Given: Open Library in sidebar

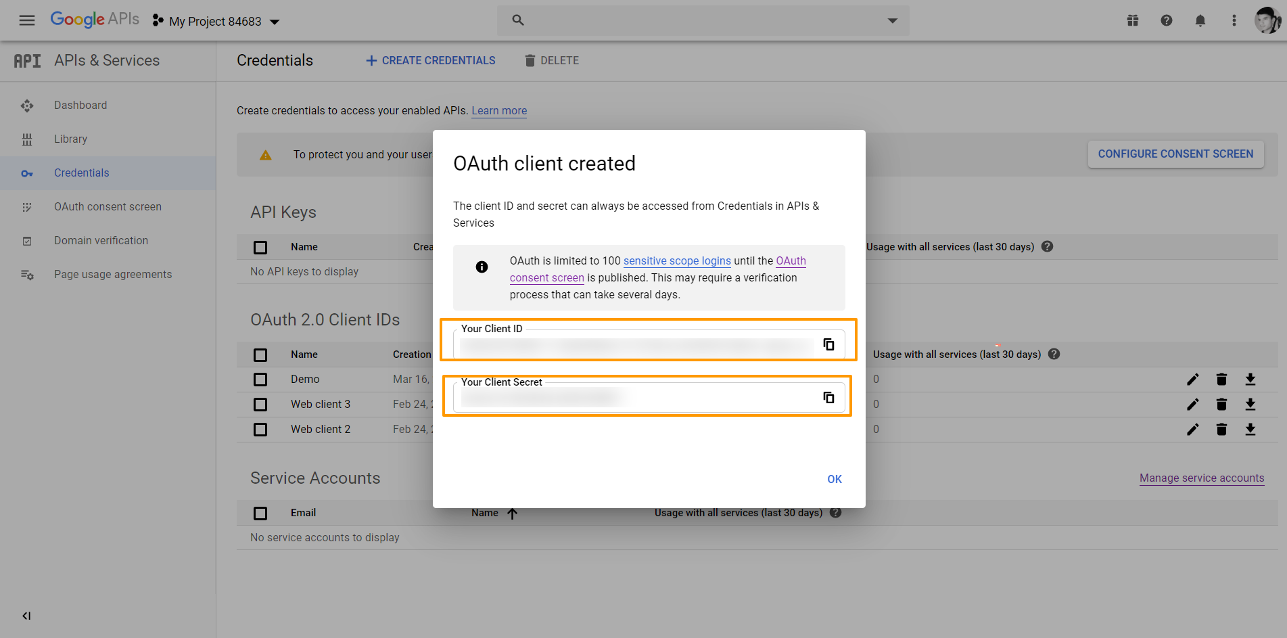Looking at the screenshot, I should [71, 139].
